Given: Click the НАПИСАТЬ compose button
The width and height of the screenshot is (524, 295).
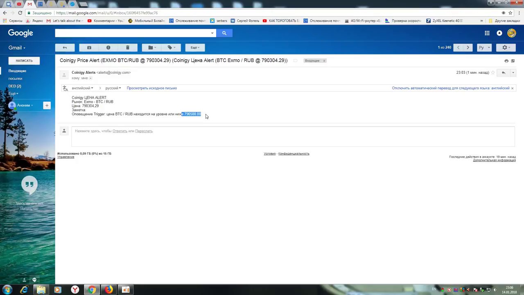Looking at the screenshot, I should pyautogui.click(x=24, y=61).
